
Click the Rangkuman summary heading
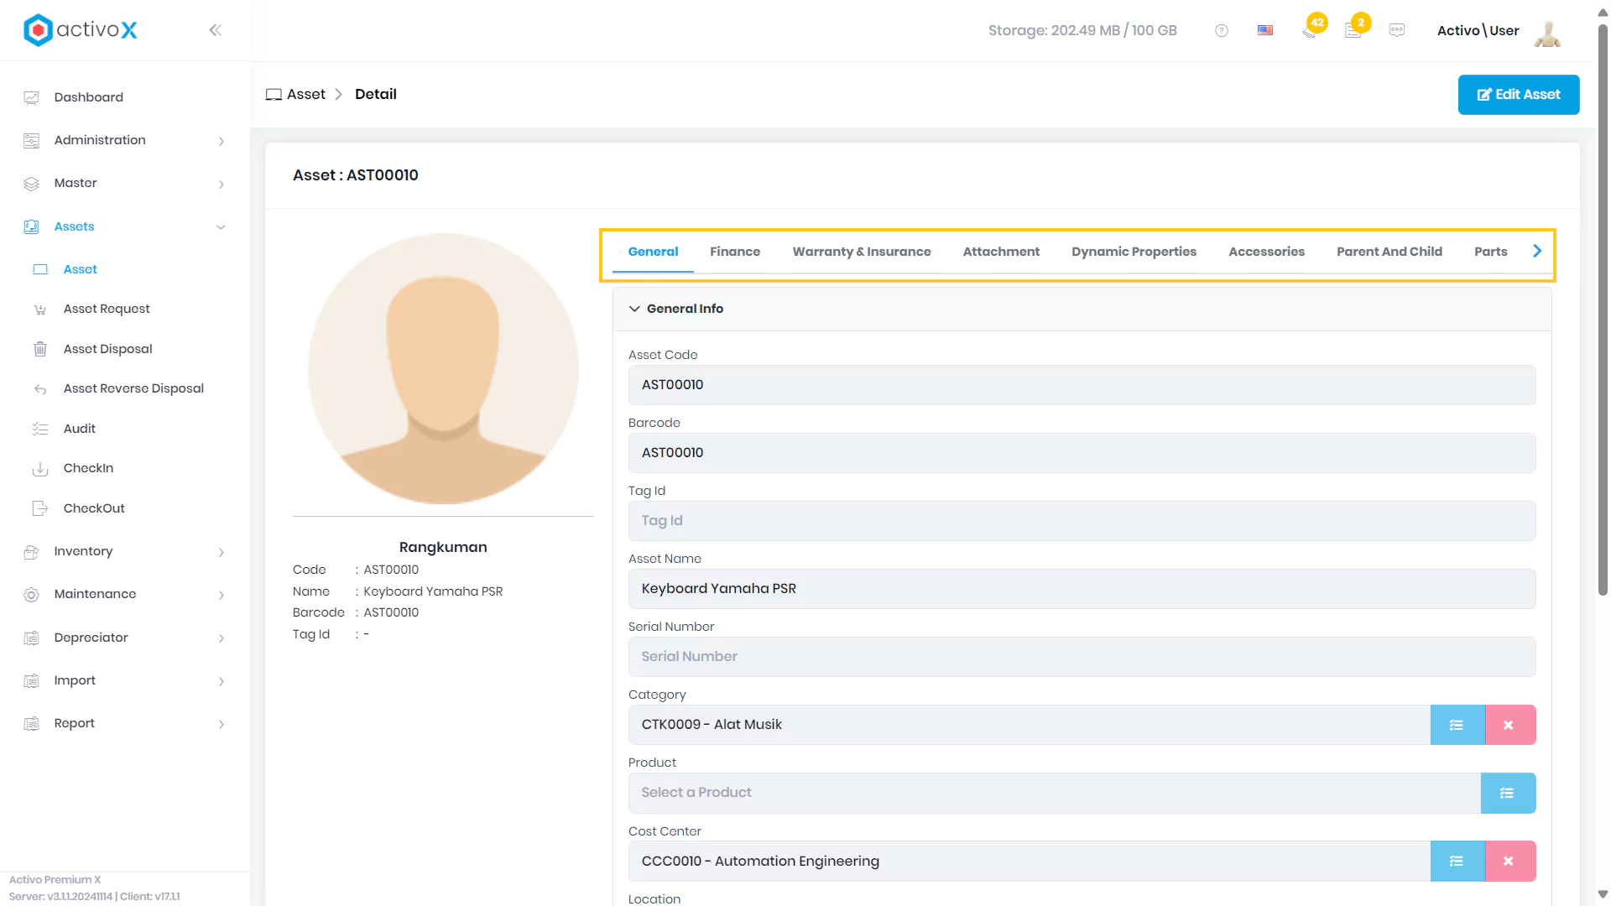[x=443, y=547]
